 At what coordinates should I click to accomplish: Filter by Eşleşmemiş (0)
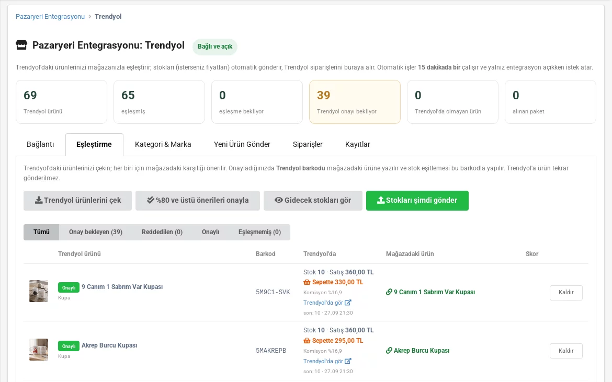coord(259,232)
